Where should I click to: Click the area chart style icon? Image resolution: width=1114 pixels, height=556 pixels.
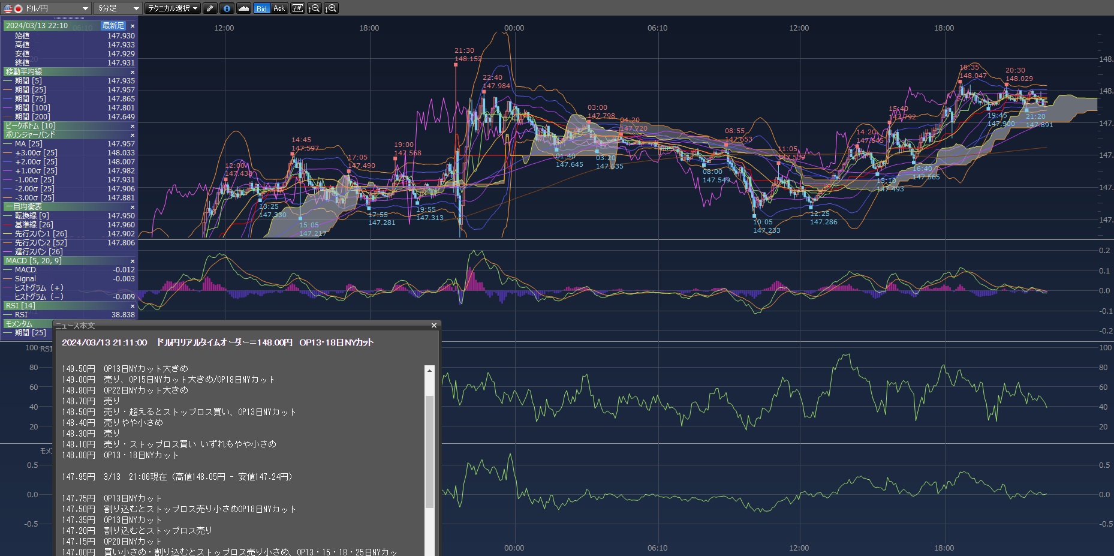point(243,8)
